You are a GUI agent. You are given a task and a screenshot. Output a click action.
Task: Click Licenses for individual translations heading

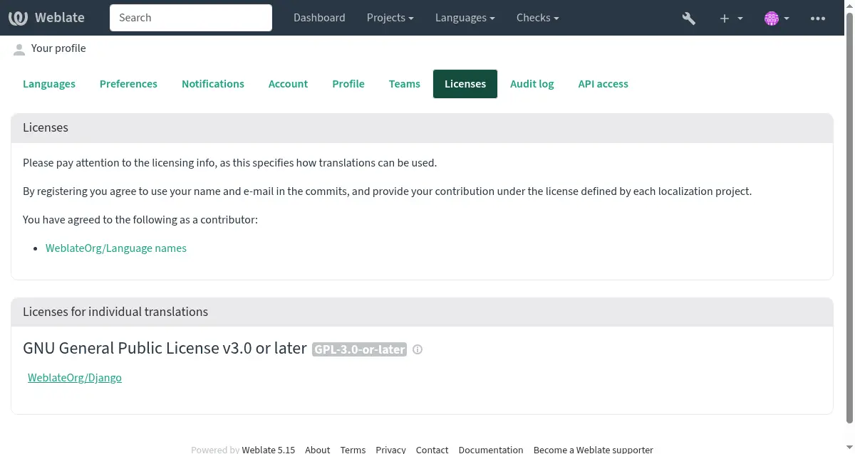coord(115,312)
